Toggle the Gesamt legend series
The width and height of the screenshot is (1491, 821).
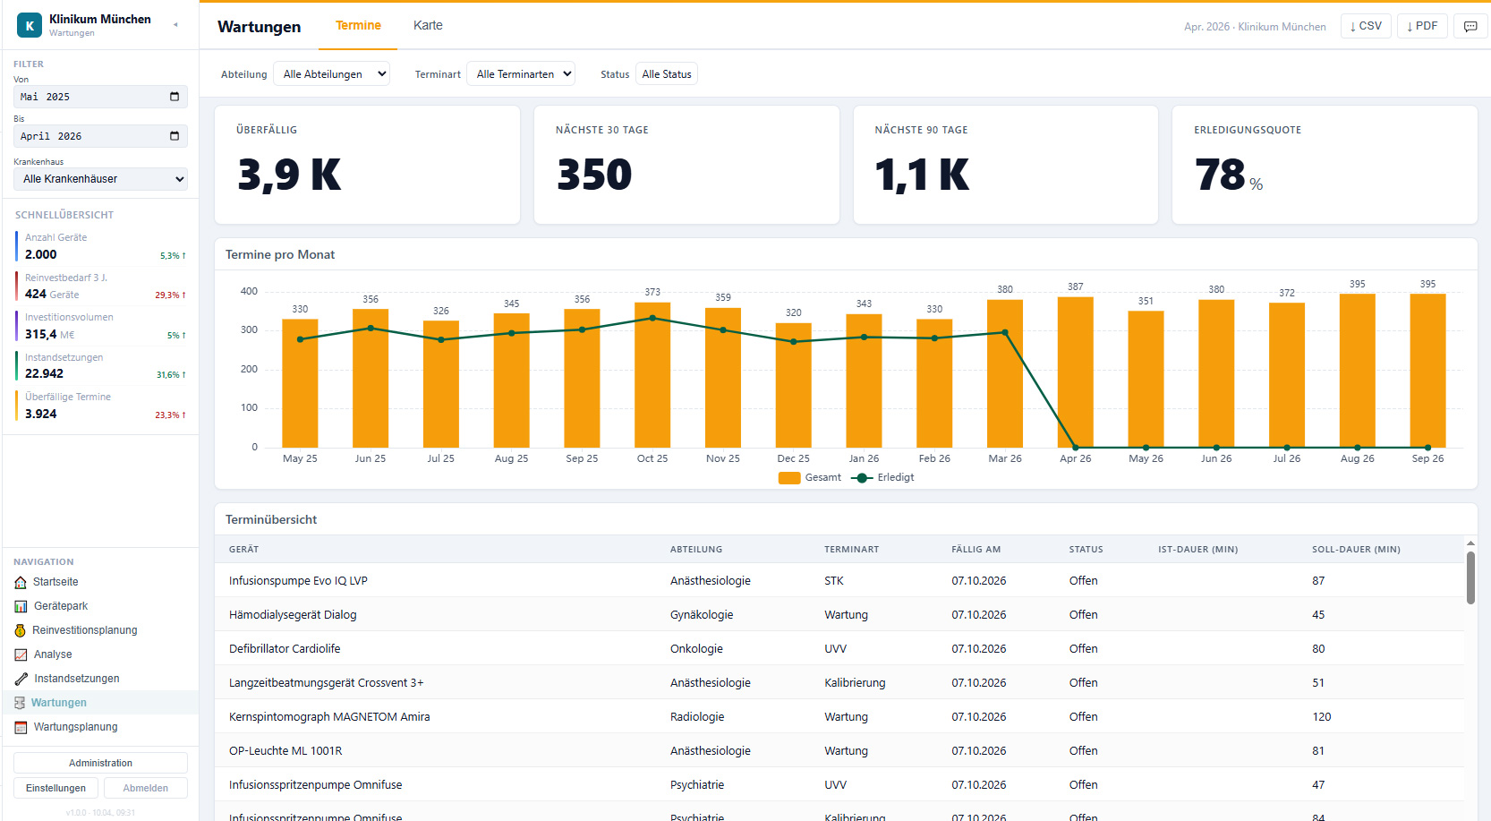[810, 478]
